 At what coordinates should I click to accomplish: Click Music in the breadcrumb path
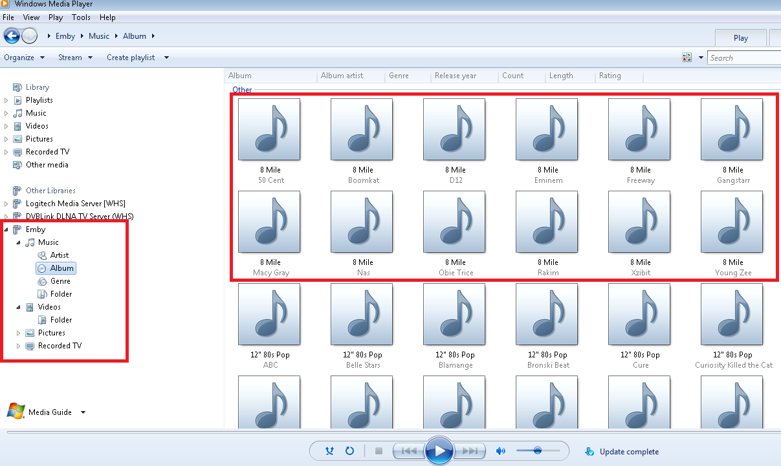click(x=99, y=36)
